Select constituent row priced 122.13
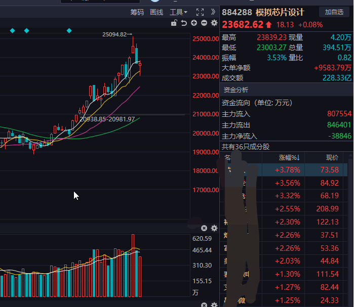 tap(284, 222)
